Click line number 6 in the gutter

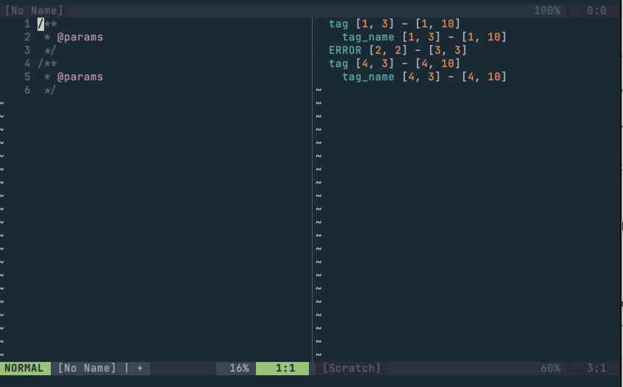[27, 90]
